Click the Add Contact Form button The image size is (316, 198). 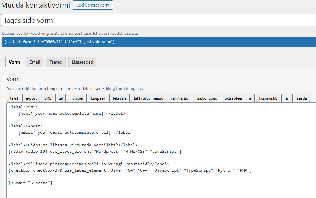[93, 5]
